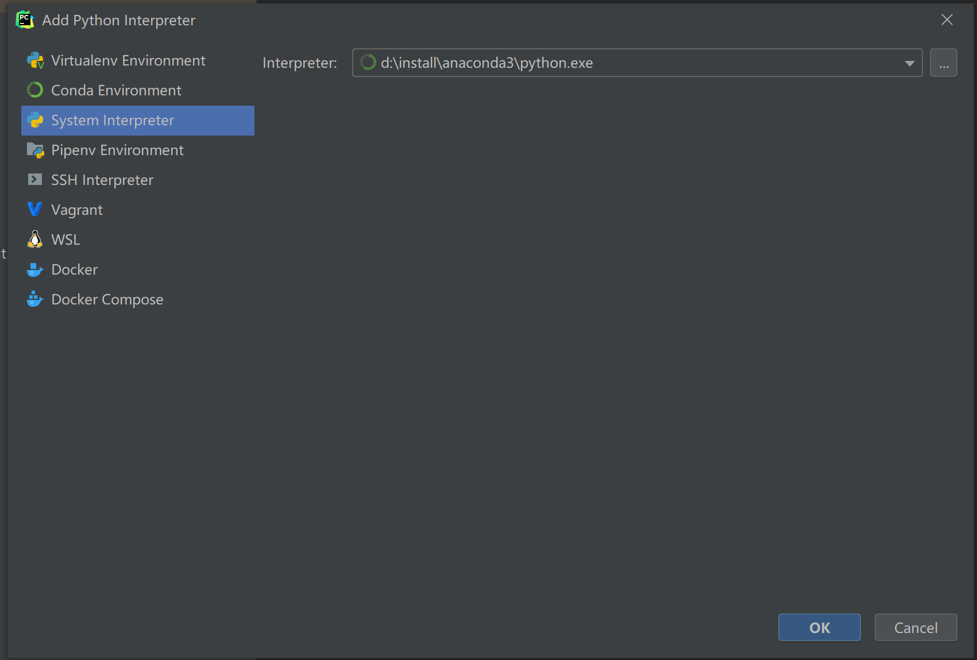Viewport: 977px width, 660px height.
Task: Select the Vagrant interpreter type
Action: click(x=138, y=210)
